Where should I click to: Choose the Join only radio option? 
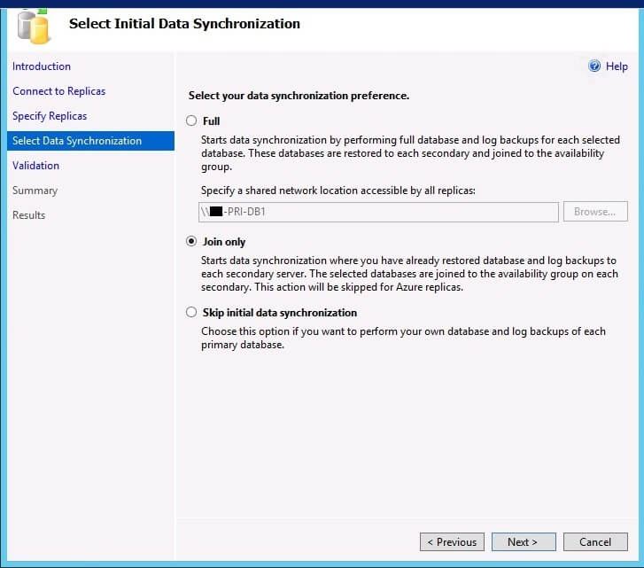191,242
